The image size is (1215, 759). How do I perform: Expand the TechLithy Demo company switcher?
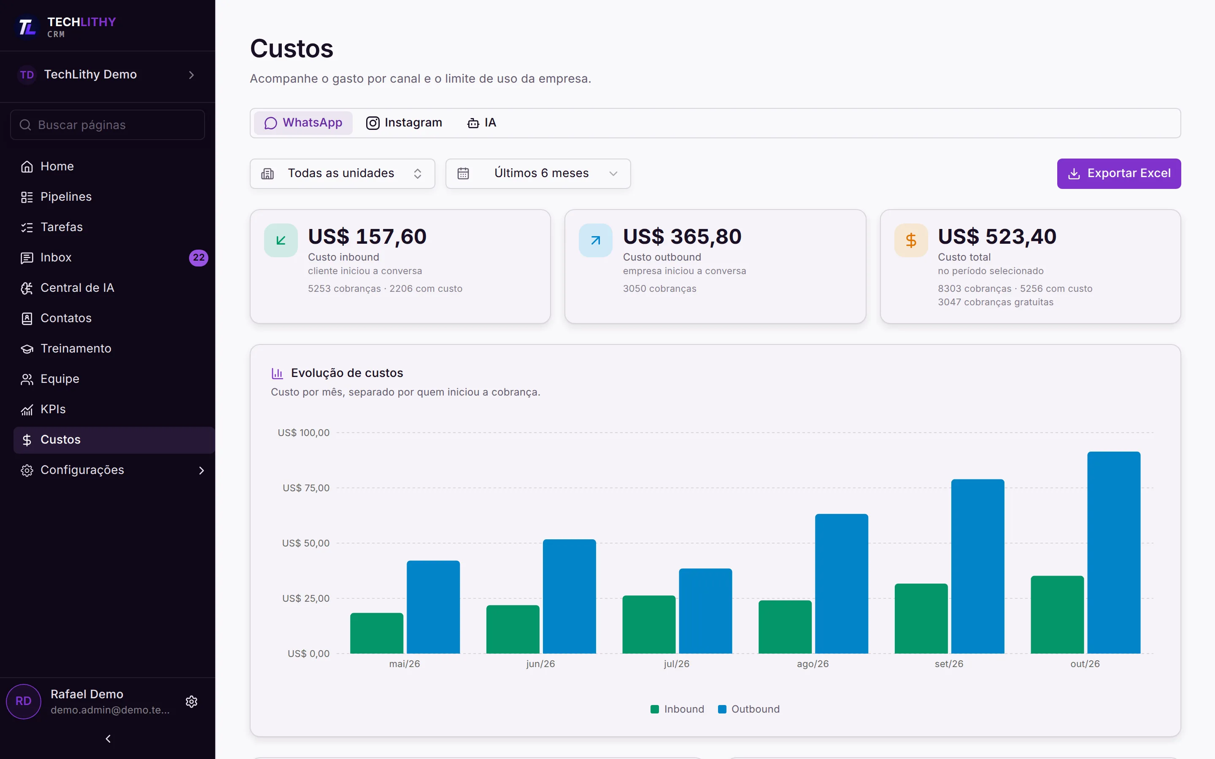[x=108, y=75]
